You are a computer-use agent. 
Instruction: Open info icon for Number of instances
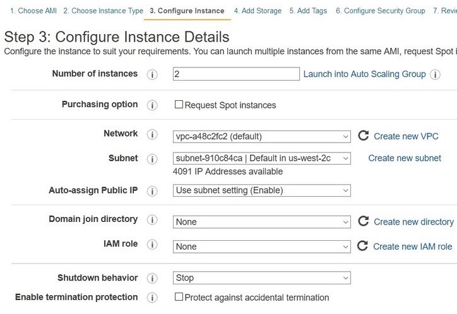click(x=152, y=74)
